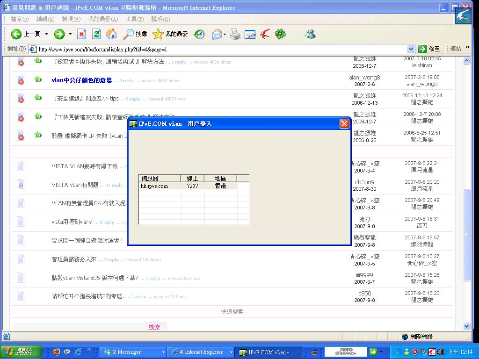Open the ICQ flower icon on toolbar
Image resolution: width=479 pixels, height=359 pixels.
(279, 34)
